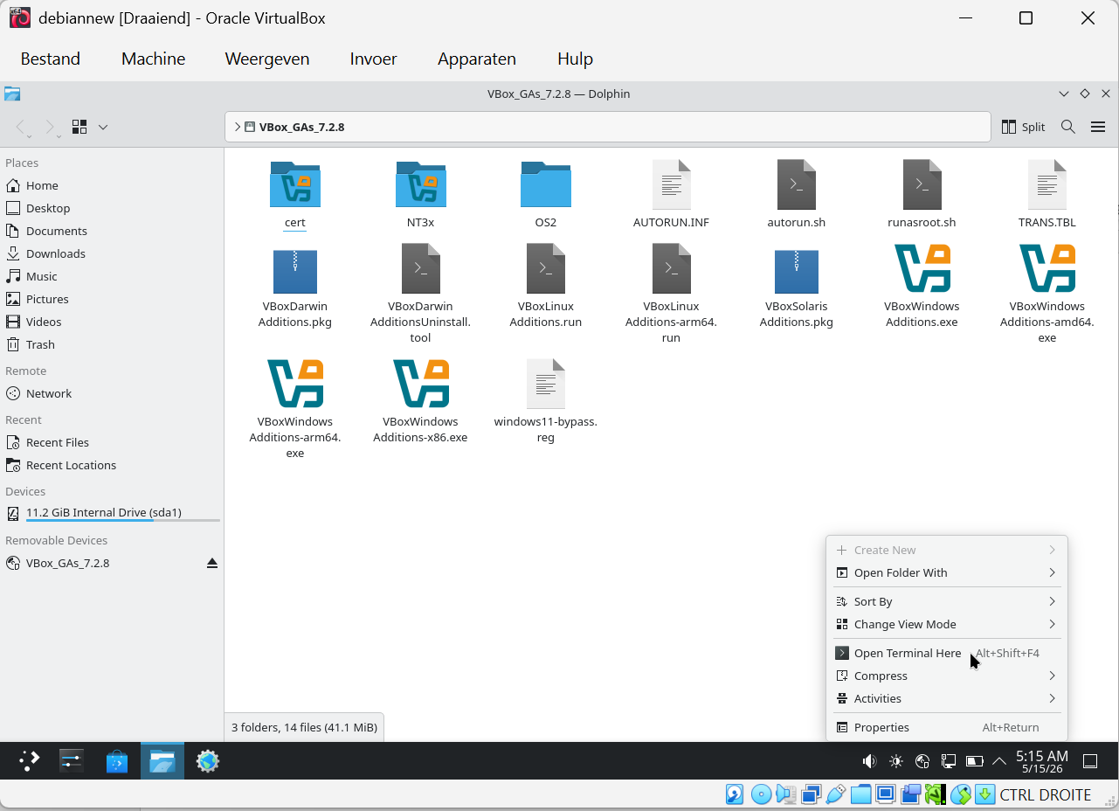1119x811 pixels.
Task: Select VBoxDarwinAdditionsUninstall.tool icon
Action: click(x=420, y=268)
